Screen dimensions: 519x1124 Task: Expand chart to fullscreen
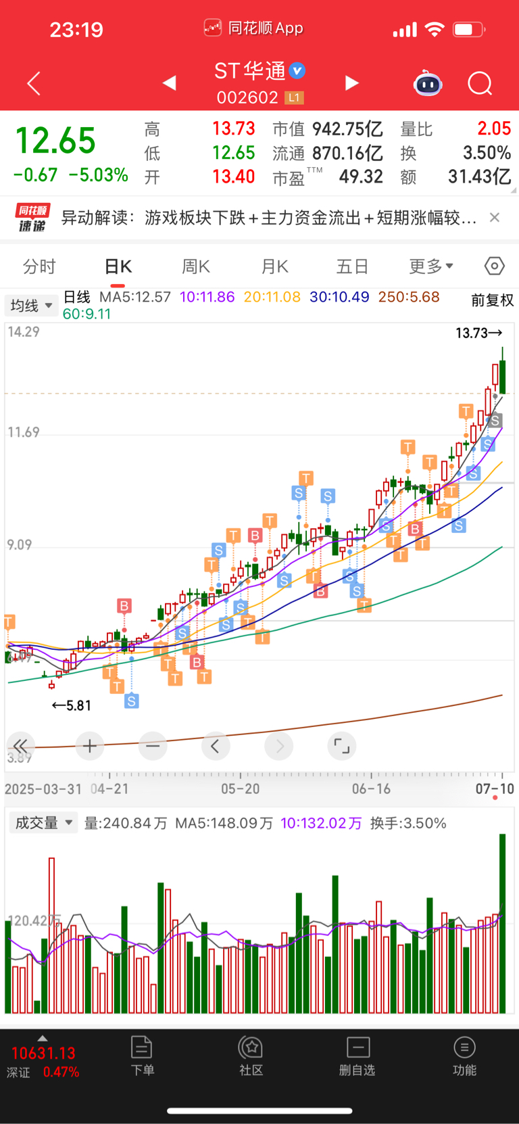coord(342,746)
